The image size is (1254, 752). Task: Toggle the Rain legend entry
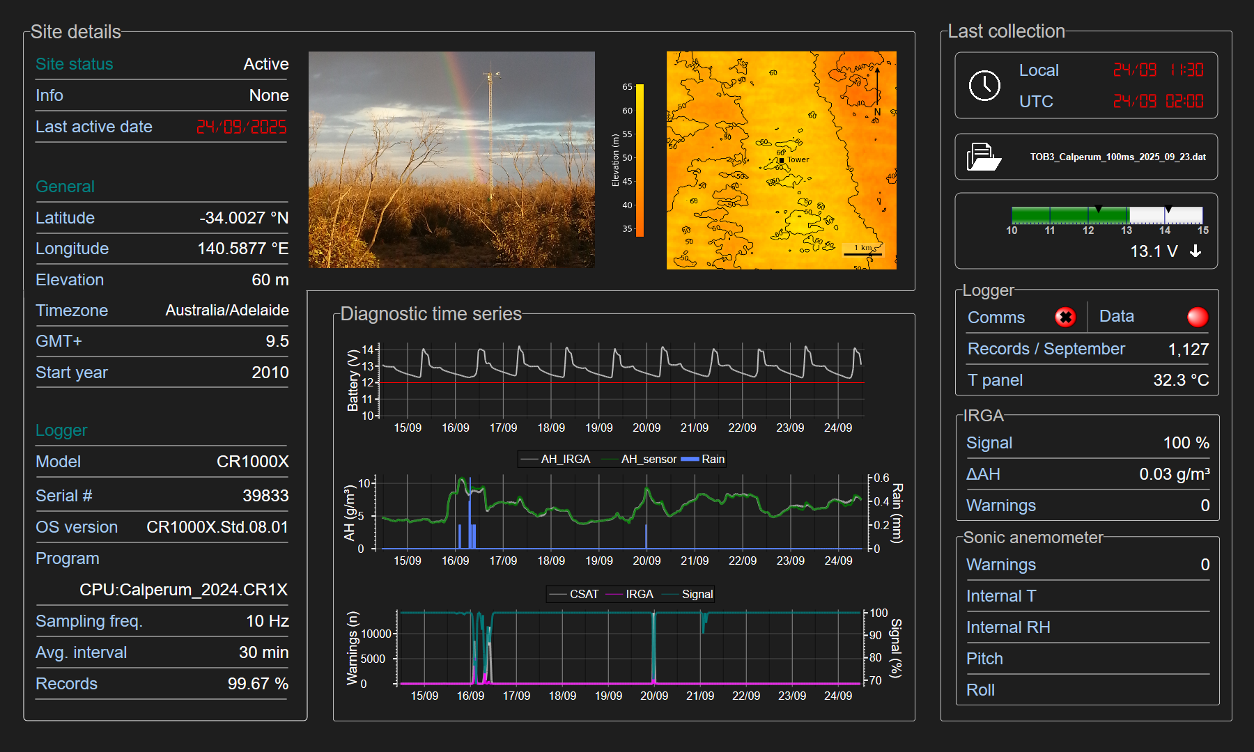712,460
